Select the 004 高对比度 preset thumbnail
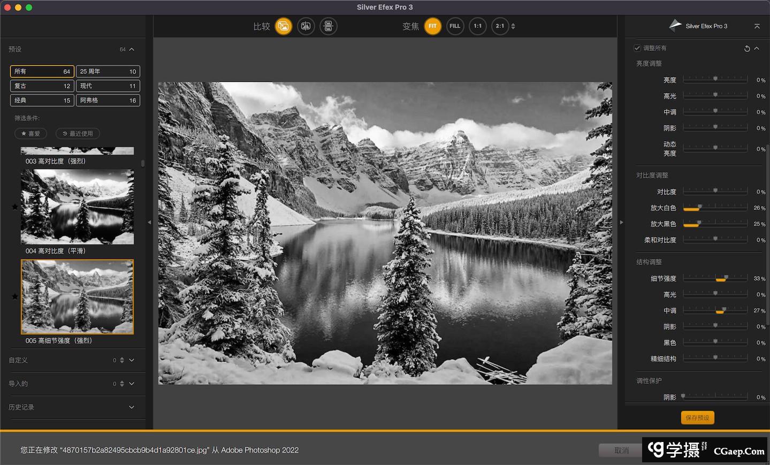Image resolution: width=770 pixels, height=465 pixels. click(x=77, y=207)
